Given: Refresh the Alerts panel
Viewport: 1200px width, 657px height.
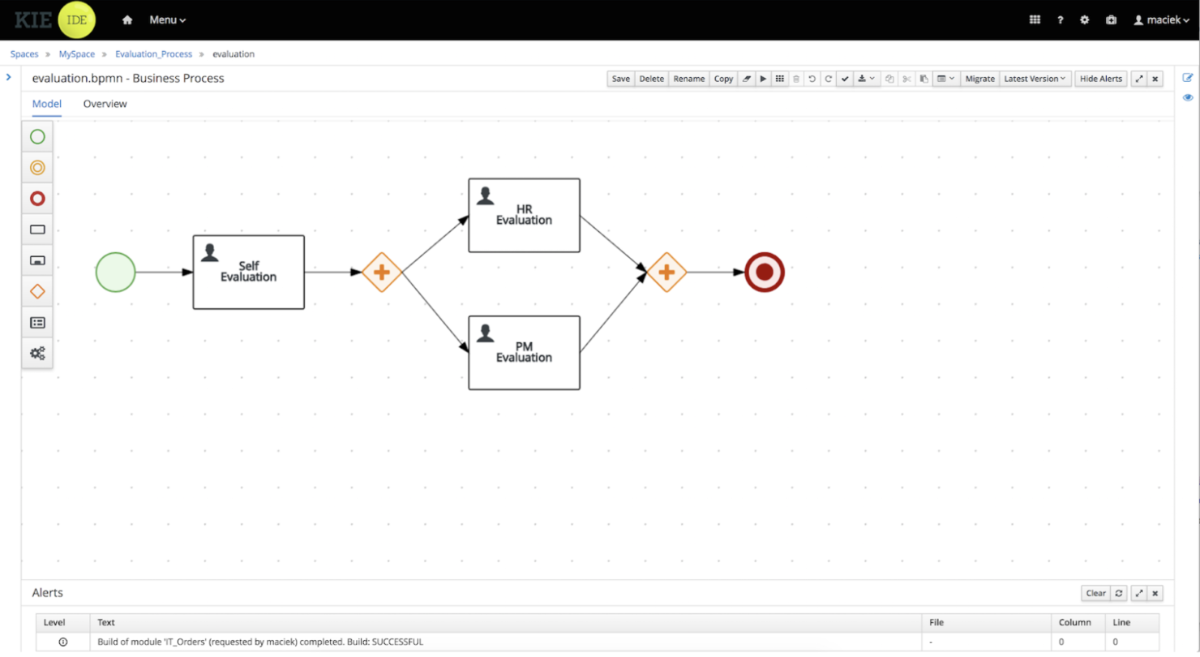Looking at the screenshot, I should pos(1119,593).
